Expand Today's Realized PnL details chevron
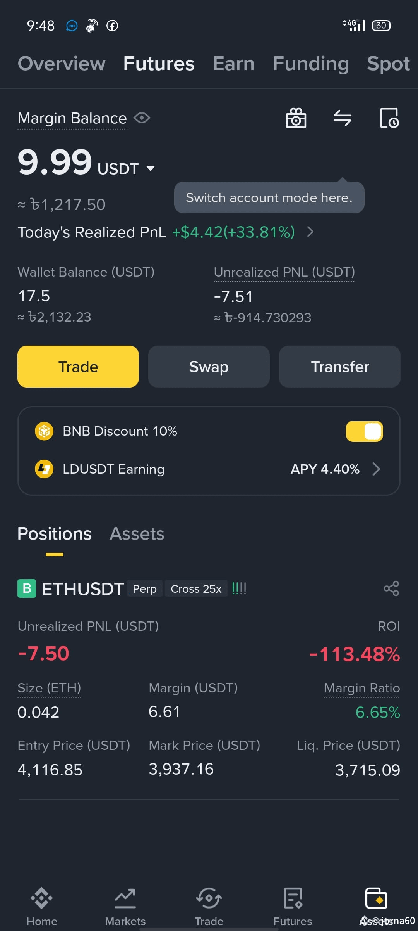Image resolution: width=418 pixels, height=931 pixels. click(x=310, y=232)
